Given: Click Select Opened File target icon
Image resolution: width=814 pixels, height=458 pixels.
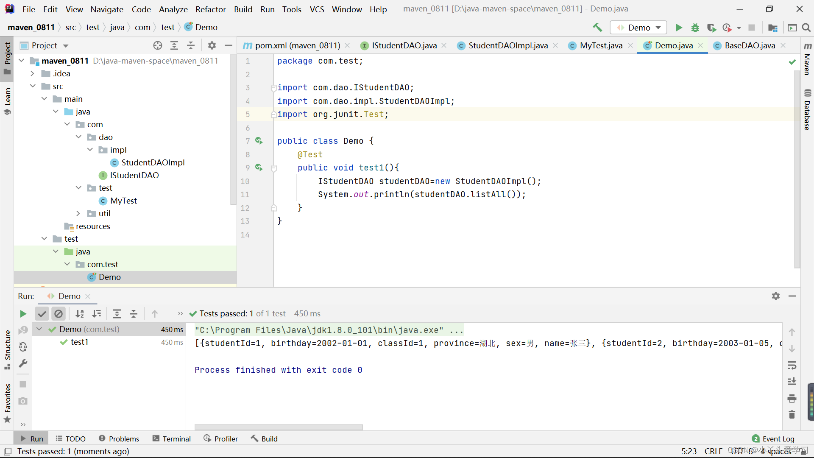Looking at the screenshot, I should coord(158,45).
